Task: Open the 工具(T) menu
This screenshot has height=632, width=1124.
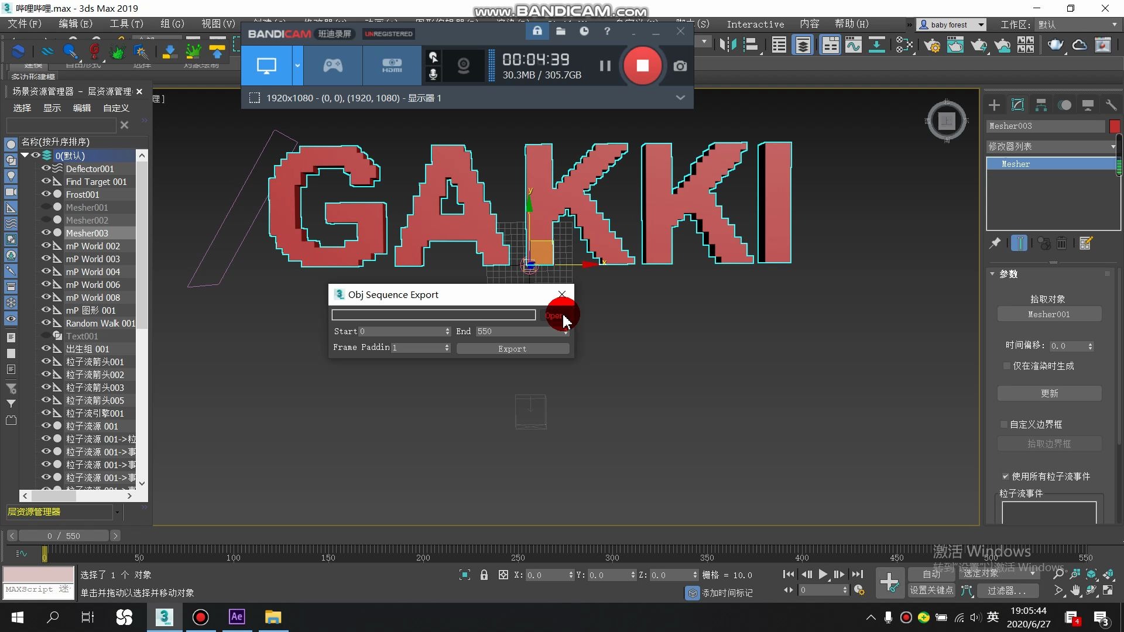Action: (126, 24)
